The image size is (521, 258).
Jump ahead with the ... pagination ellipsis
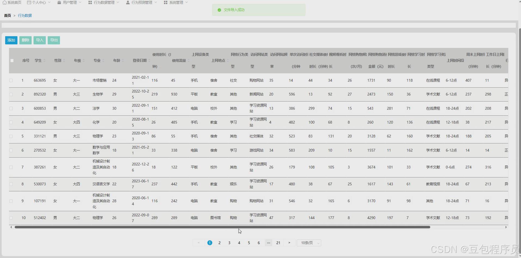coord(268,243)
